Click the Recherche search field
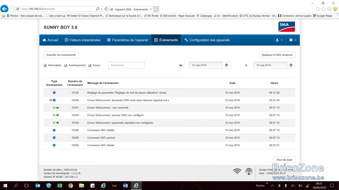Screen dimensions: 339x190 tap(126, 65)
